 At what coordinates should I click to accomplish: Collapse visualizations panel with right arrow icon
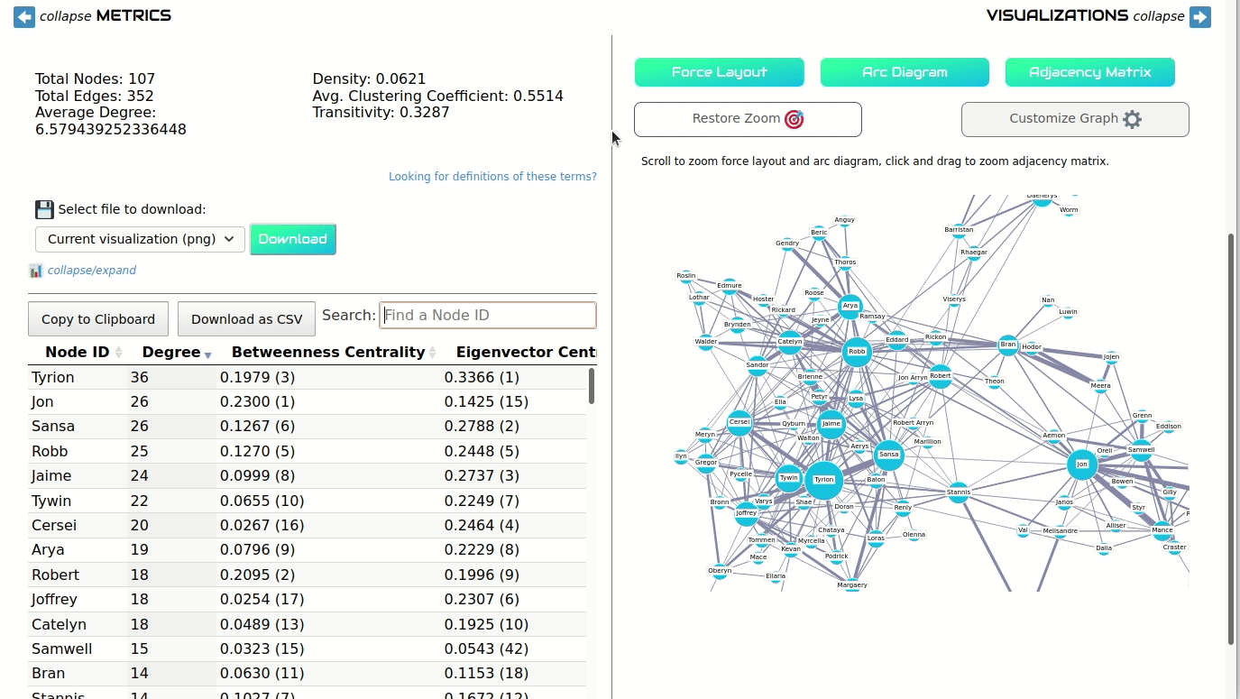tap(1199, 16)
